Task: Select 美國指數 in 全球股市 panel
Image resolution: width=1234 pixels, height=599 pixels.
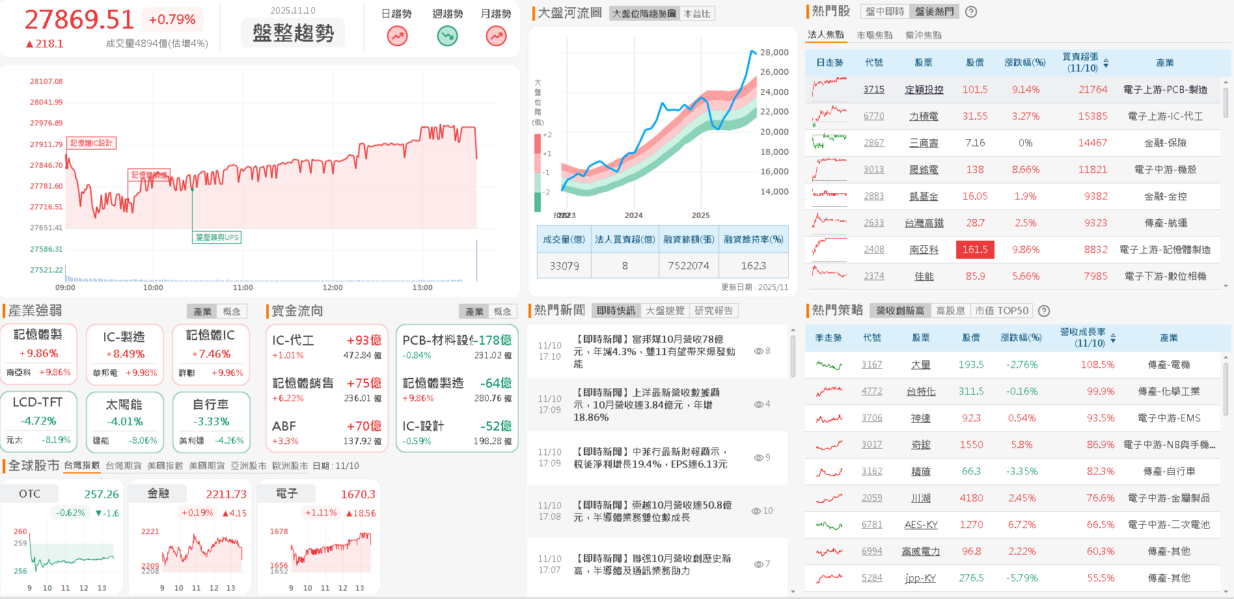Action: tap(165, 466)
